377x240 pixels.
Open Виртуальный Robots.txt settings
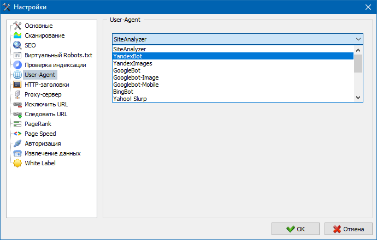tap(58, 55)
